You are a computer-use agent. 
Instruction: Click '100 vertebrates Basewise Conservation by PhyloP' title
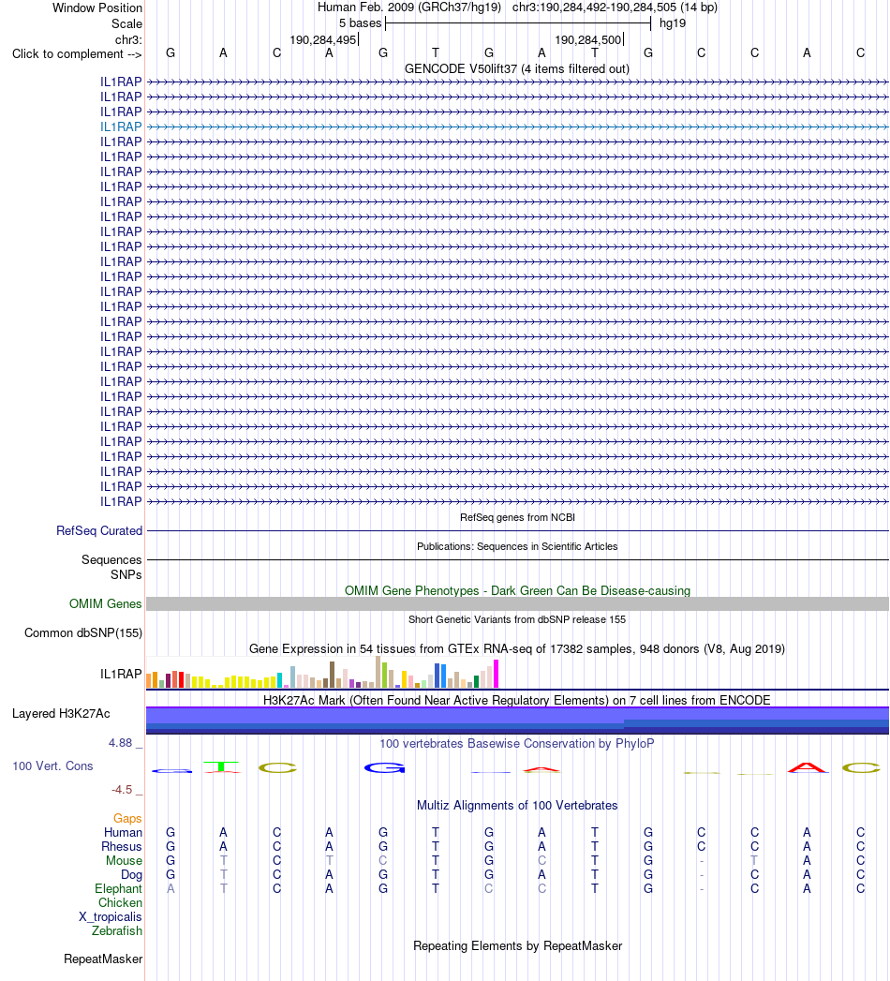[516, 743]
